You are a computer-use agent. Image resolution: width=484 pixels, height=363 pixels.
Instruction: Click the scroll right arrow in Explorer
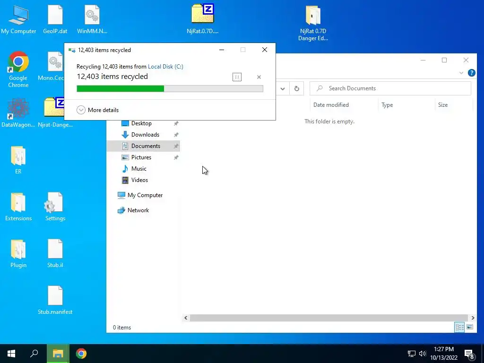tap(473, 318)
